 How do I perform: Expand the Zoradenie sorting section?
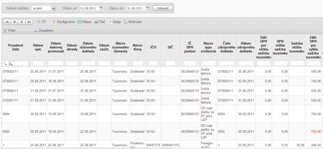tap(44, 31)
